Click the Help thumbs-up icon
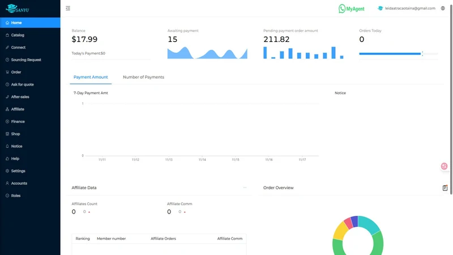 (7, 159)
